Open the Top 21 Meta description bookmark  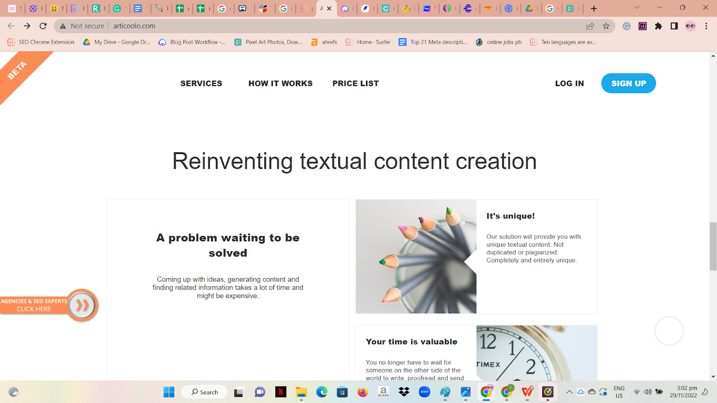click(x=433, y=42)
